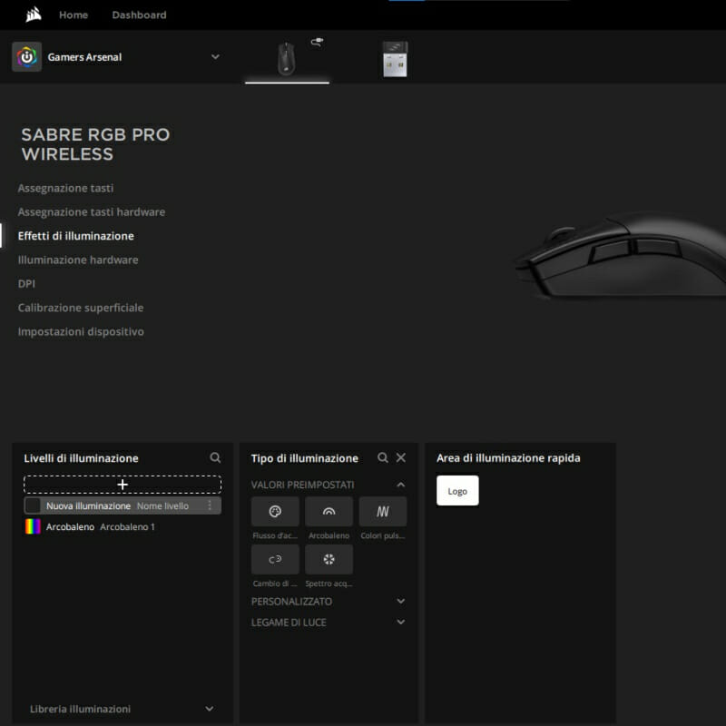This screenshot has width=726, height=726.
Task: Add a new lighting layer
Action: point(123,485)
